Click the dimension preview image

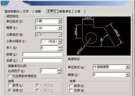pos(99,36)
